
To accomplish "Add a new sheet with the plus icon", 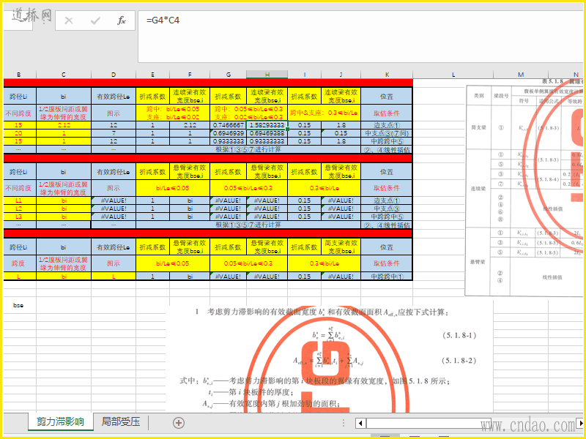I will point(179,423).
